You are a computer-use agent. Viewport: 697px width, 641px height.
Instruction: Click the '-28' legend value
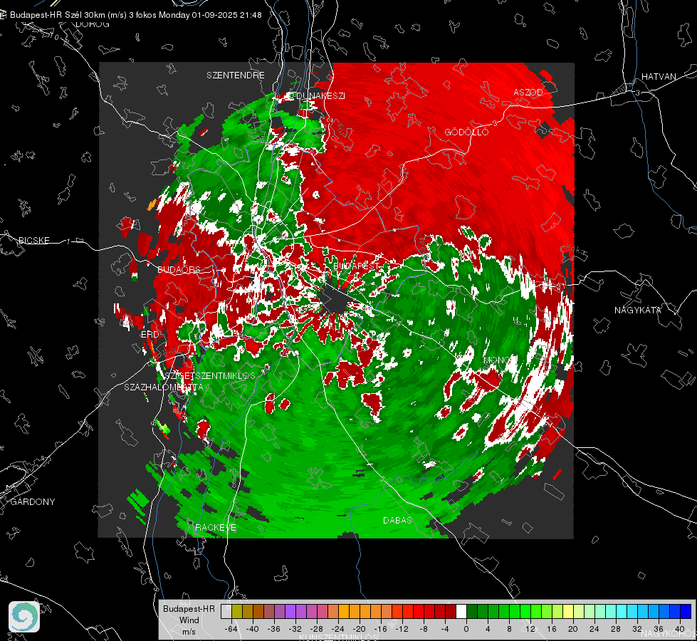317,629
